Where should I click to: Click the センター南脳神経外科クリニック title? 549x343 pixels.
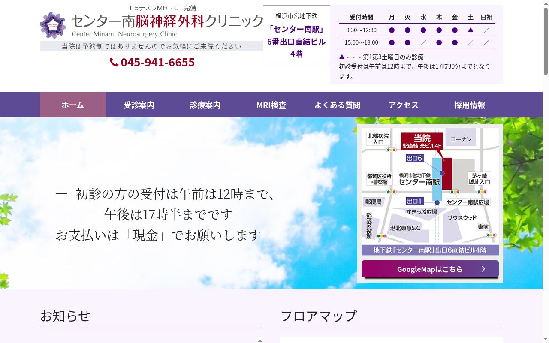(167, 21)
